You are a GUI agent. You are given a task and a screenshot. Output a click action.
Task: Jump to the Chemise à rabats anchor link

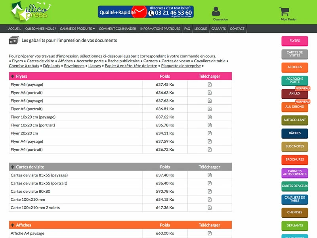(24, 66)
